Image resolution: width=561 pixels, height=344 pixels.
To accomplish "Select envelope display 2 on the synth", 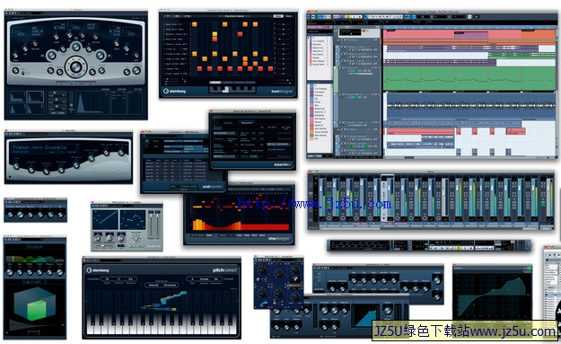I will 35,97.
